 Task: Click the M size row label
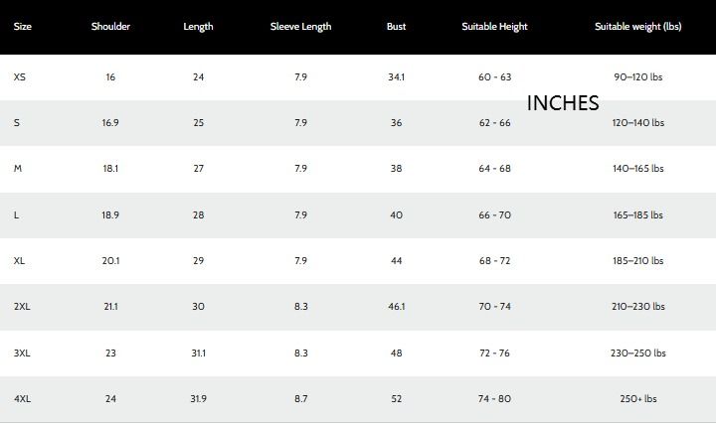tap(18, 169)
